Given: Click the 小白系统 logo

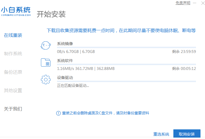Looking at the screenshot, I should pyautogui.click(x=16, y=12).
